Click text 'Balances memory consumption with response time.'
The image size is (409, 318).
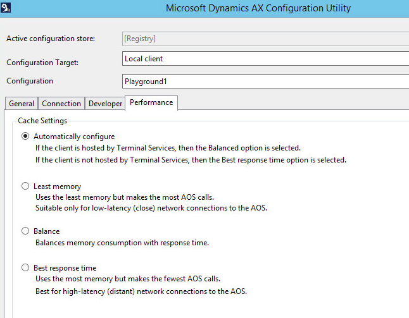pos(122,243)
